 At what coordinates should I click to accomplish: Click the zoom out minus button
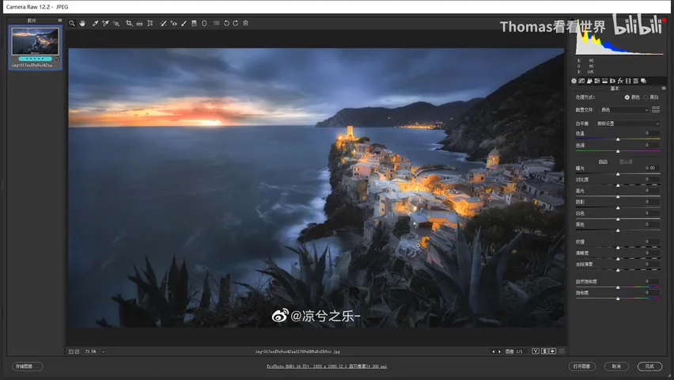pos(71,351)
